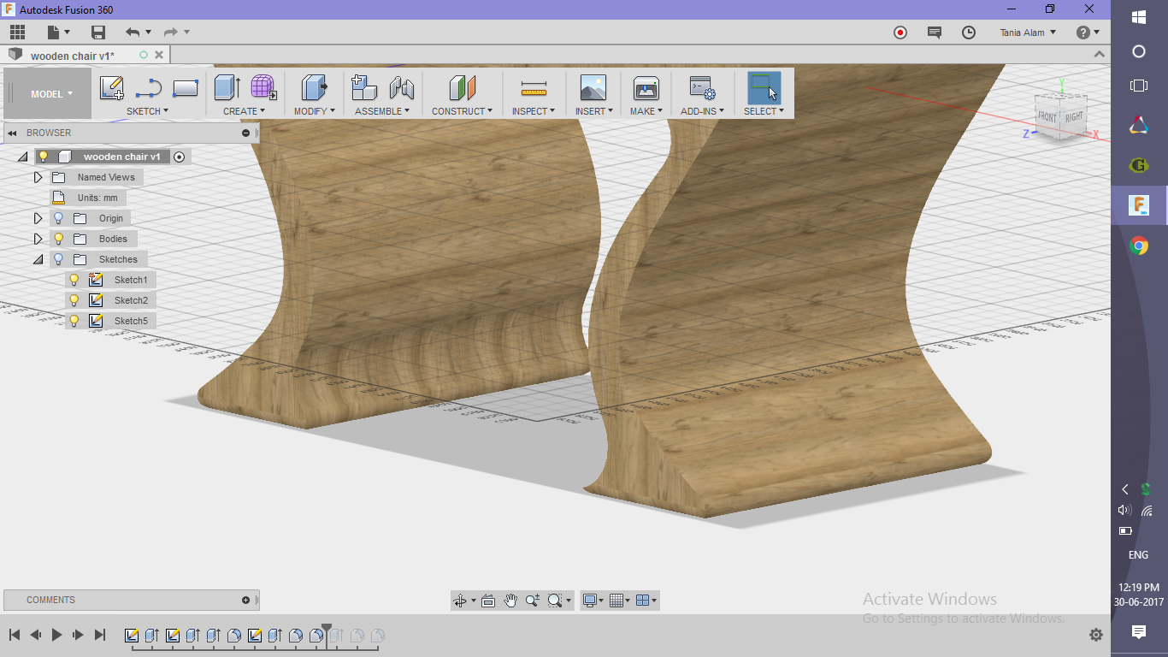Viewport: 1168px width, 657px height.
Task: Activate wooden chair v1 component radio button
Action: click(x=179, y=157)
